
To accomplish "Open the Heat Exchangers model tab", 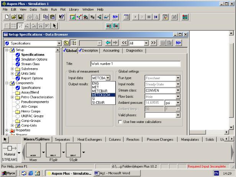I will (90, 139).
